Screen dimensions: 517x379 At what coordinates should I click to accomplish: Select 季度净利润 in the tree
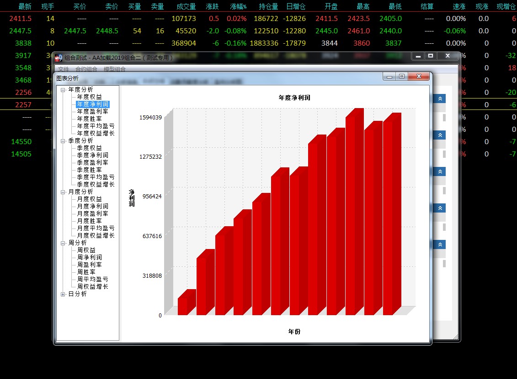click(92, 155)
